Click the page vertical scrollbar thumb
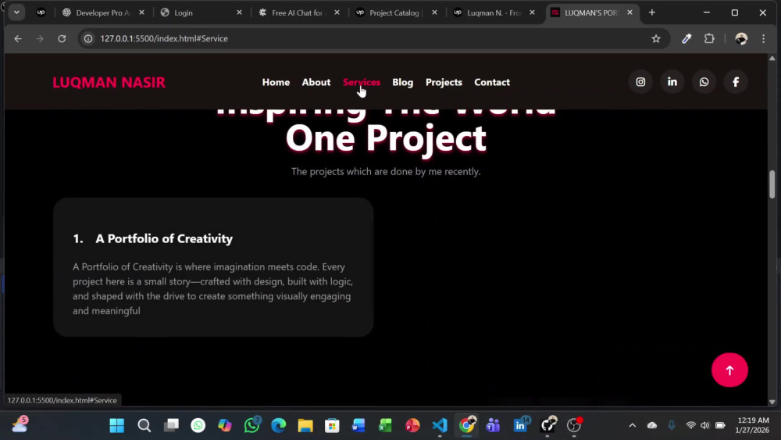781x440 pixels. (772, 184)
